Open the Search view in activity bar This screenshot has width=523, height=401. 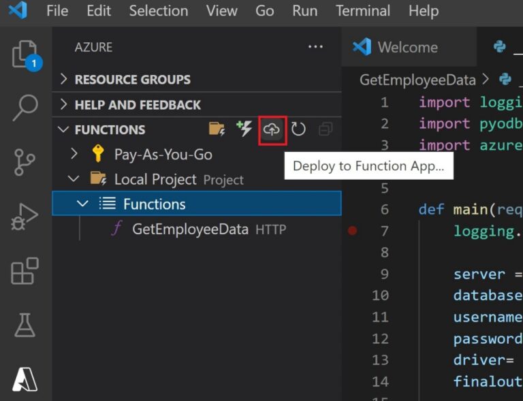point(25,108)
